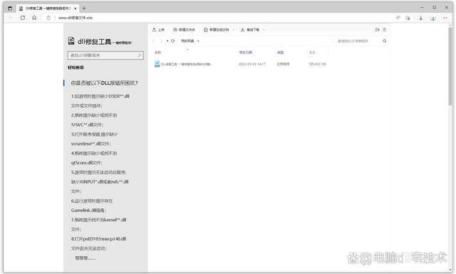Open a new browser tab
Viewport: 456px width, 274px height.
click(84, 8)
